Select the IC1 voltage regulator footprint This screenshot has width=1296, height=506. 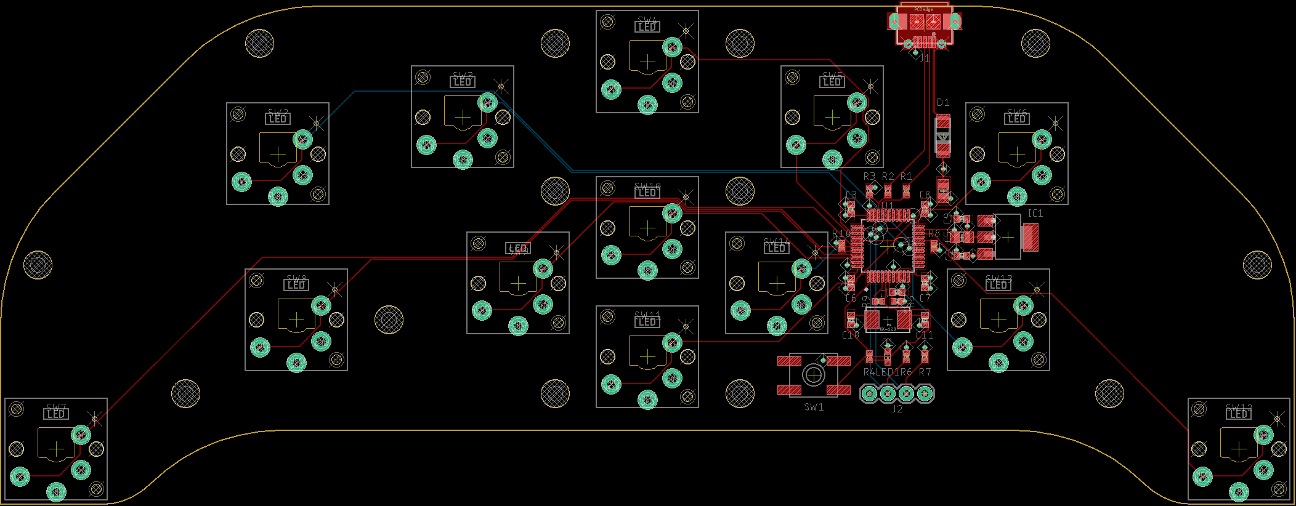1008,237
